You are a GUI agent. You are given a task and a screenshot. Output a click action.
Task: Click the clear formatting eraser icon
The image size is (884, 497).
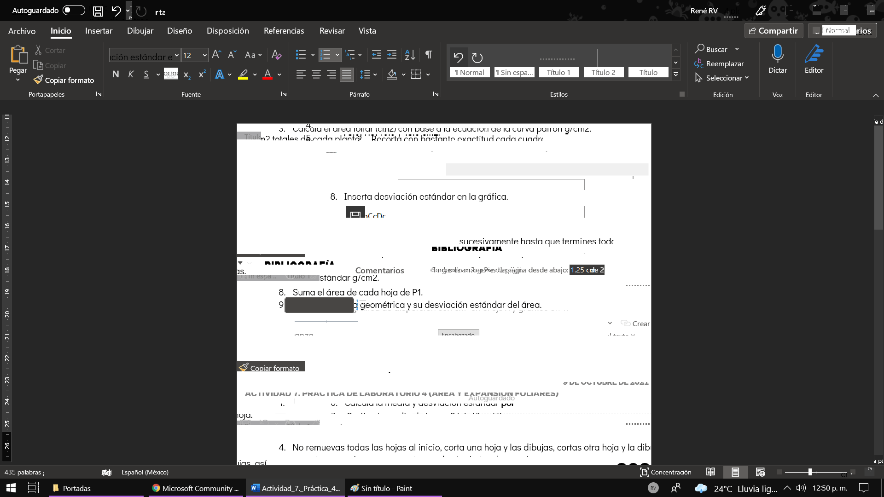click(x=276, y=55)
